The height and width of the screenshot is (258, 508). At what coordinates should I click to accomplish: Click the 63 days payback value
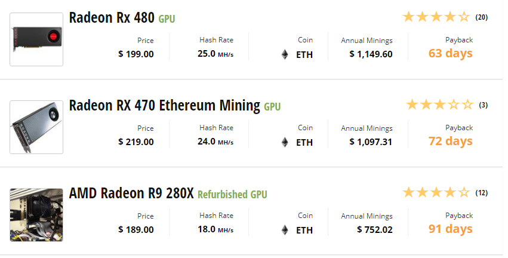coord(450,54)
